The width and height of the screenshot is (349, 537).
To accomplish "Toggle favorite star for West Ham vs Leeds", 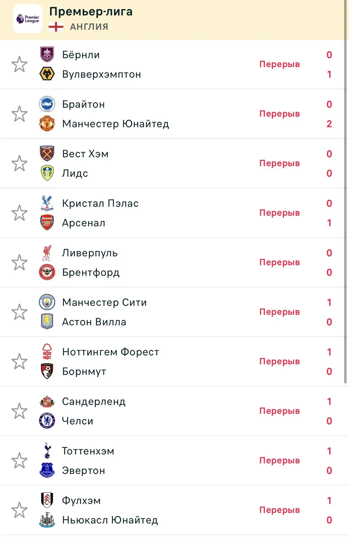I will (x=19, y=163).
